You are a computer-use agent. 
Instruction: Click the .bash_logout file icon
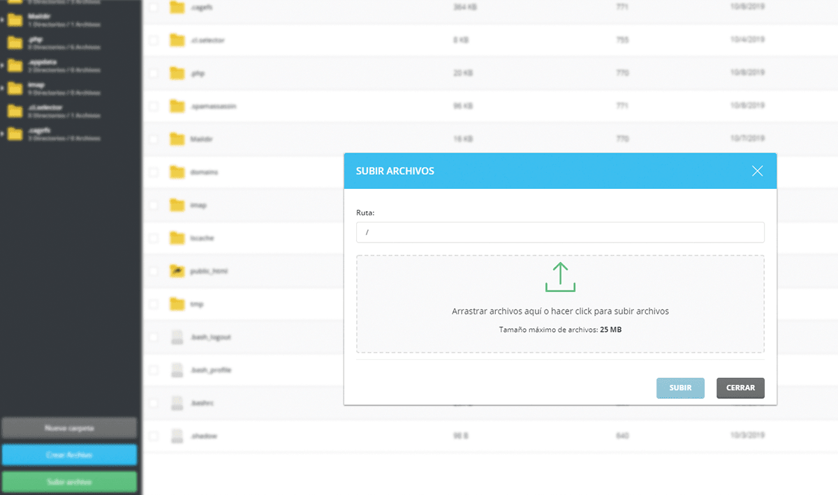click(177, 337)
